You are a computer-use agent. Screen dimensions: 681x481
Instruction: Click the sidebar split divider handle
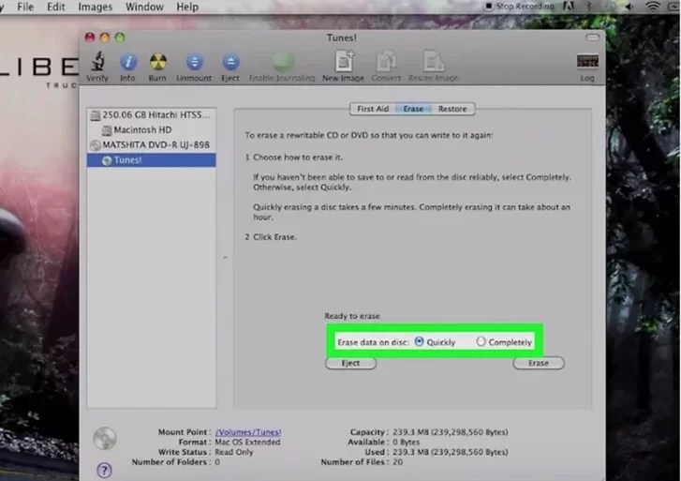pos(225,258)
